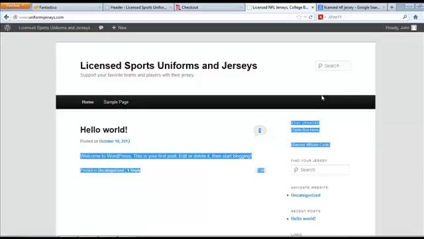Open the October 16, 2012 date link
This screenshot has height=239, width=424.
pyautogui.click(x=115, y=141)
